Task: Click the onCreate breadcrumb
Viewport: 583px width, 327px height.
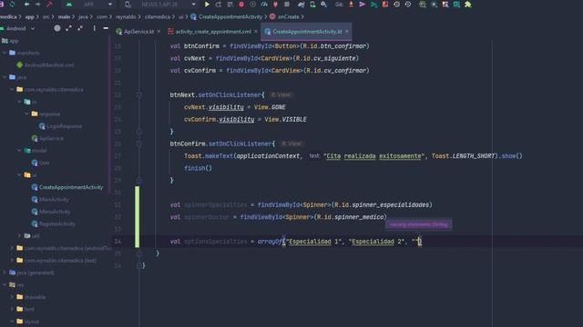Action: click(285, 16)
